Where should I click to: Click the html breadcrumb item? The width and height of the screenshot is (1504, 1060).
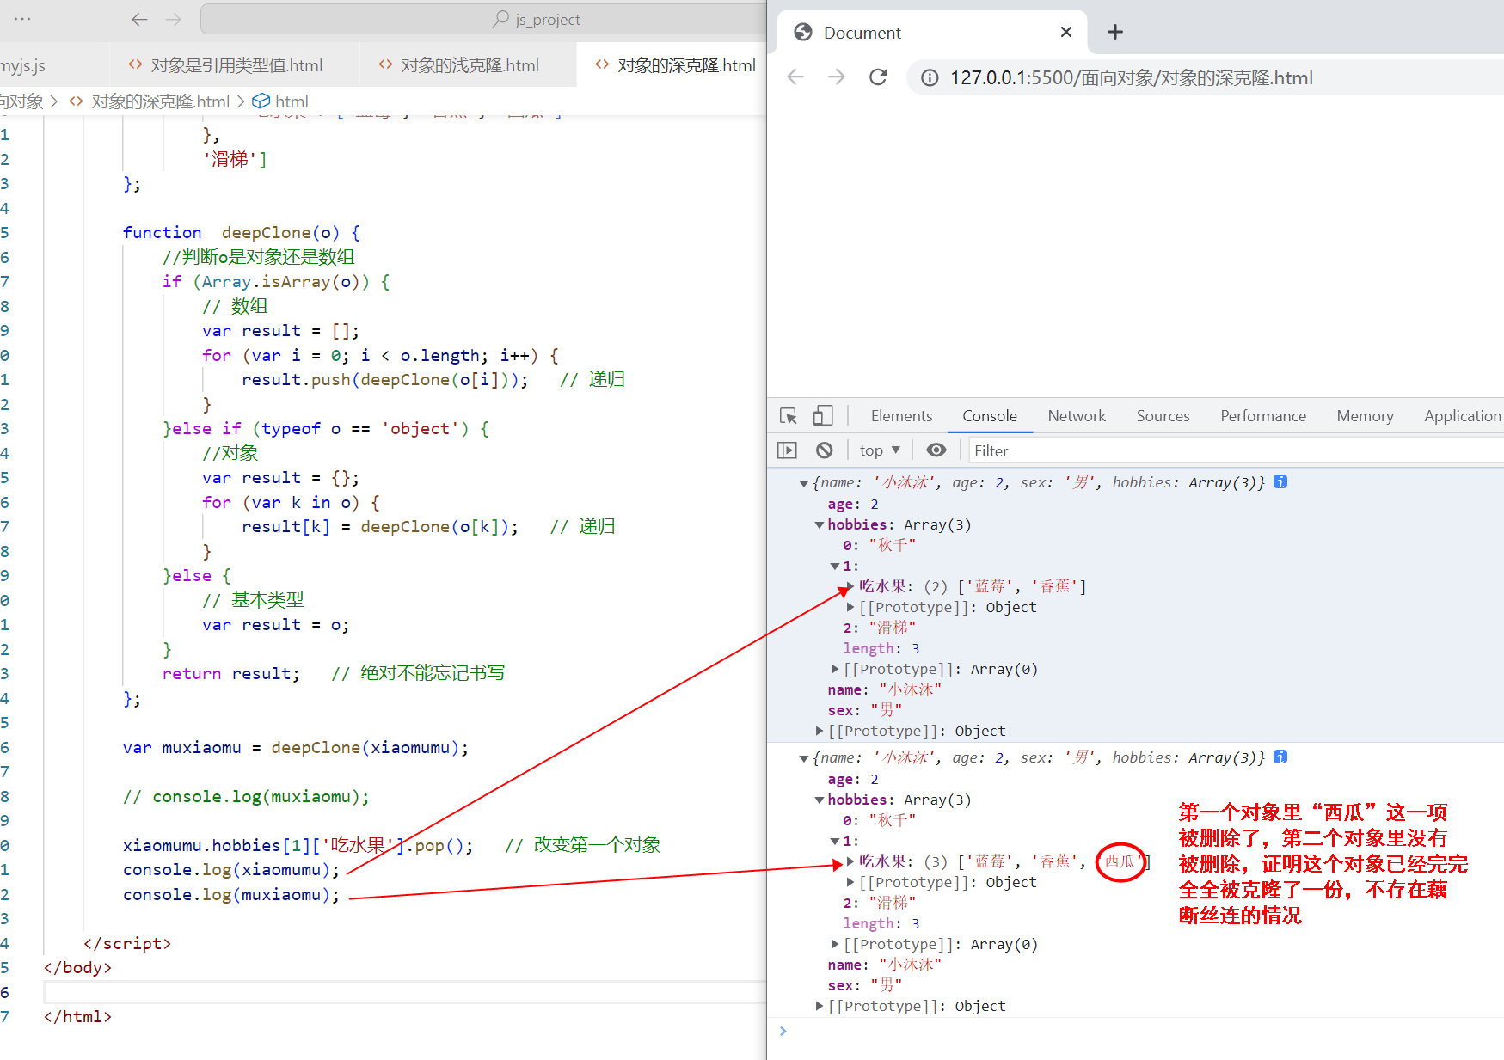click(x=280, y=101)
